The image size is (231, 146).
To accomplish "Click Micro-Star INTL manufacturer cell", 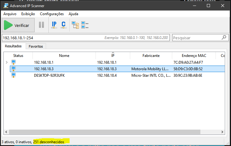I will coord(151,75).
